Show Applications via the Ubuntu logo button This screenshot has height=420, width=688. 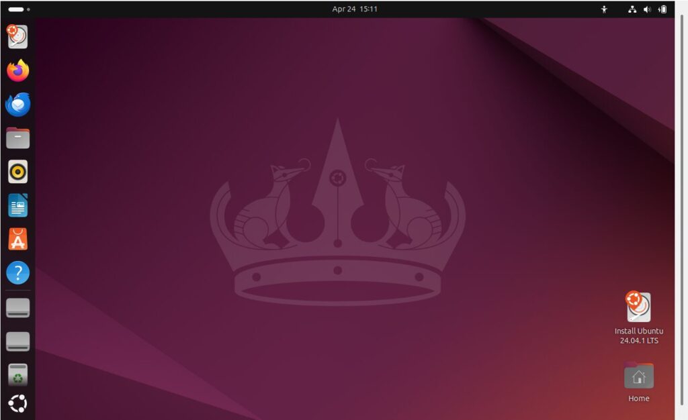(17, 404)
